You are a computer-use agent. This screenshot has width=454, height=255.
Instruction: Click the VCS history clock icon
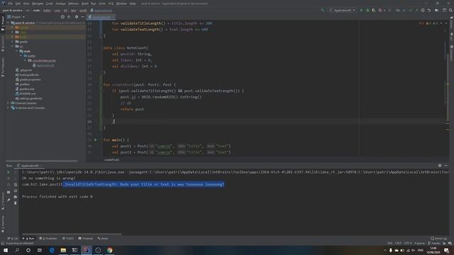click(x=423, y=10)
